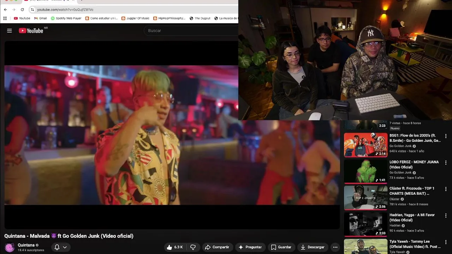This screenshot has height=254, width=452.
Task: Open Go Golden Junk channel under BSG1
Action: [x=400, y=146]
